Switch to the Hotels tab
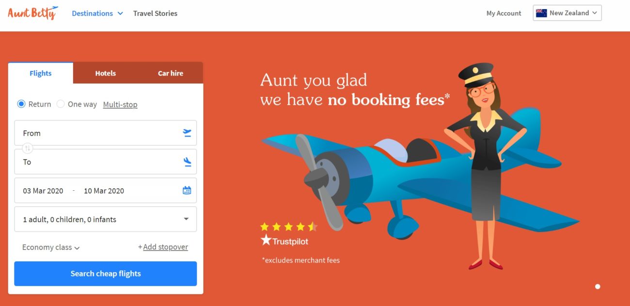This screenshot has width=630, height=306. [106, 73]
